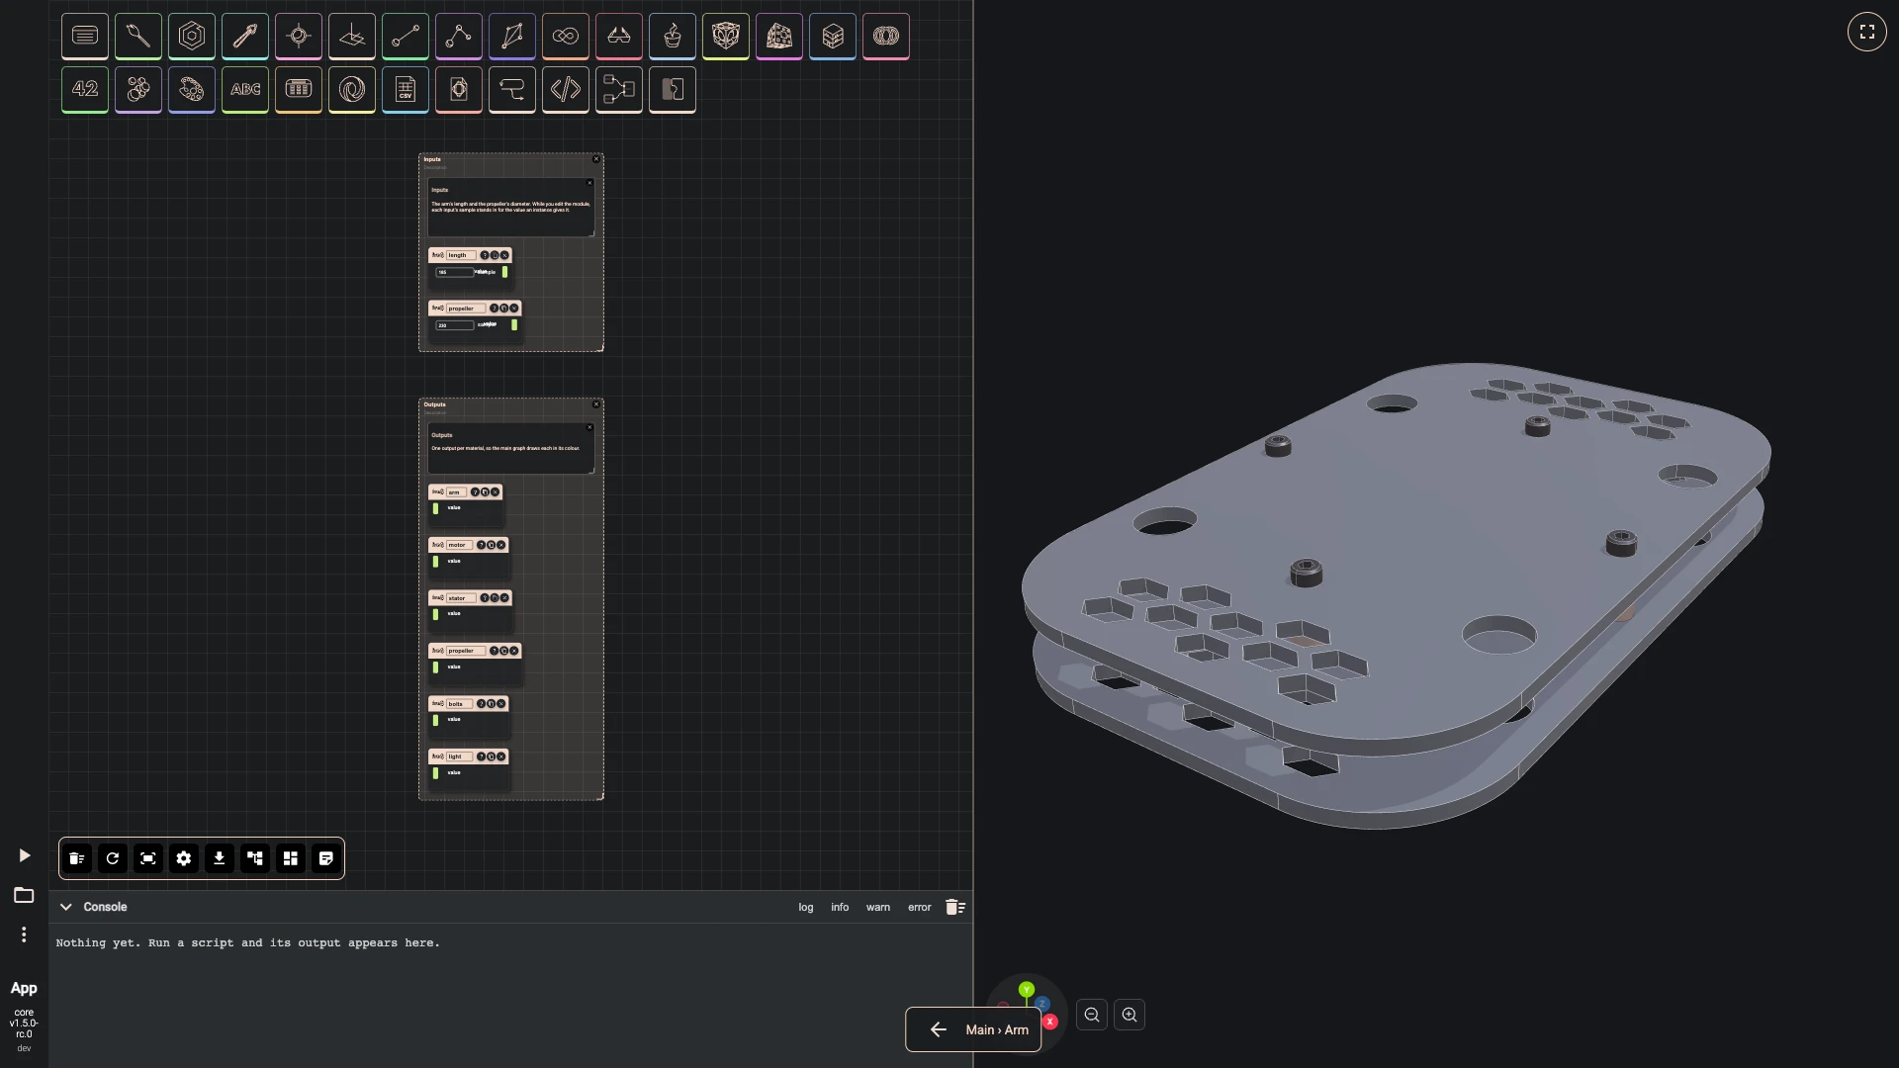The width and height of the screenshot is (1899, 1068).
Task: Select the hexagon nut tool
Action: (192, 37)
